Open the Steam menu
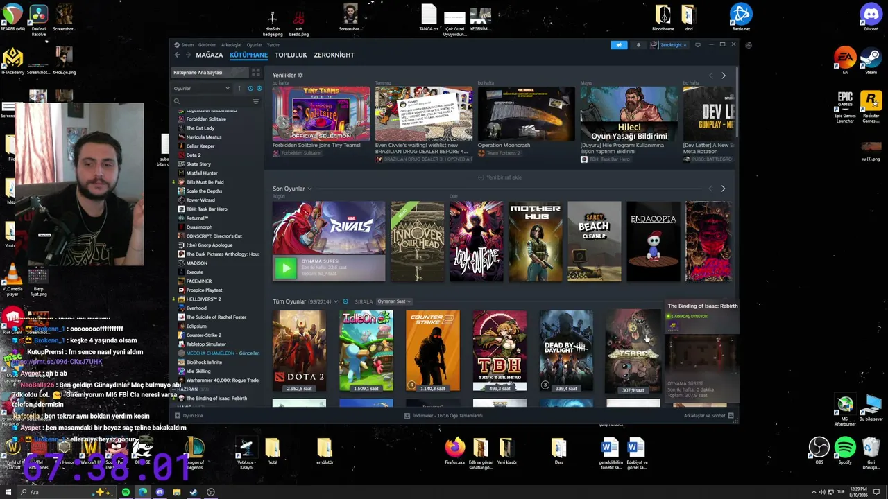888x499 pixels. coord(187,45)
